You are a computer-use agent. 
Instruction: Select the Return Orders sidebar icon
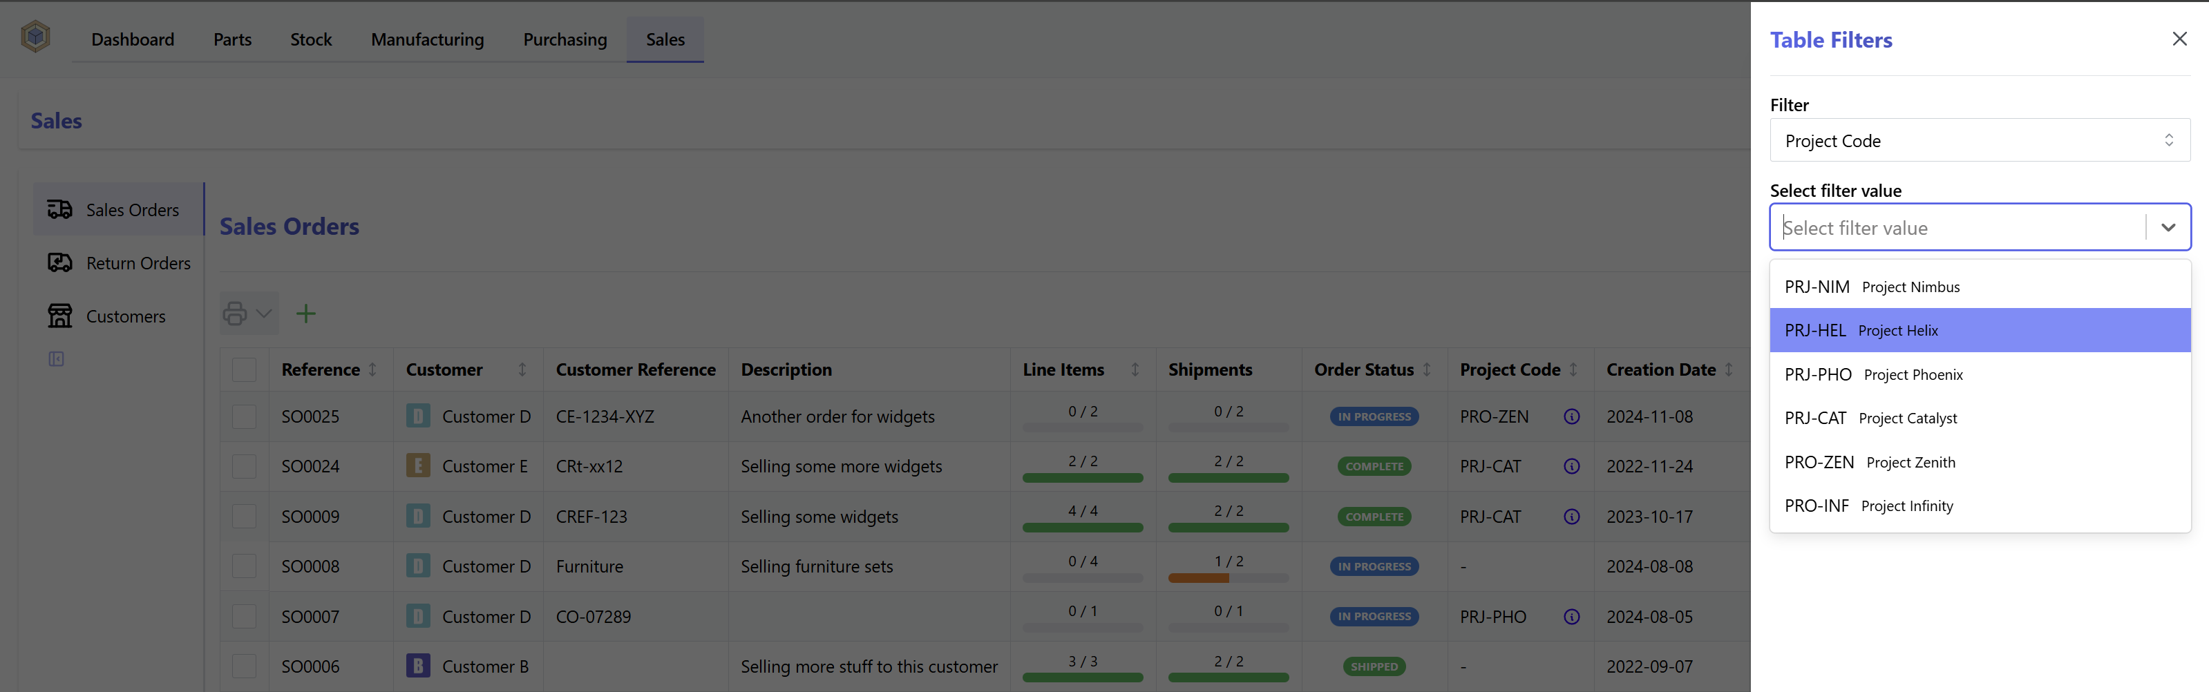[60, 262]
